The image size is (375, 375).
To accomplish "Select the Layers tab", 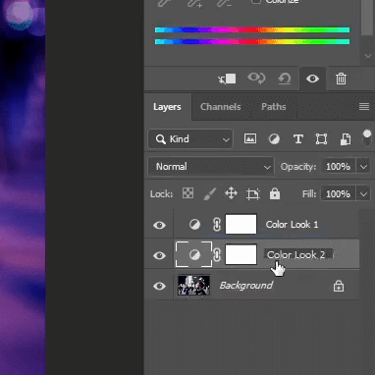I will click(x=167, y=107).
